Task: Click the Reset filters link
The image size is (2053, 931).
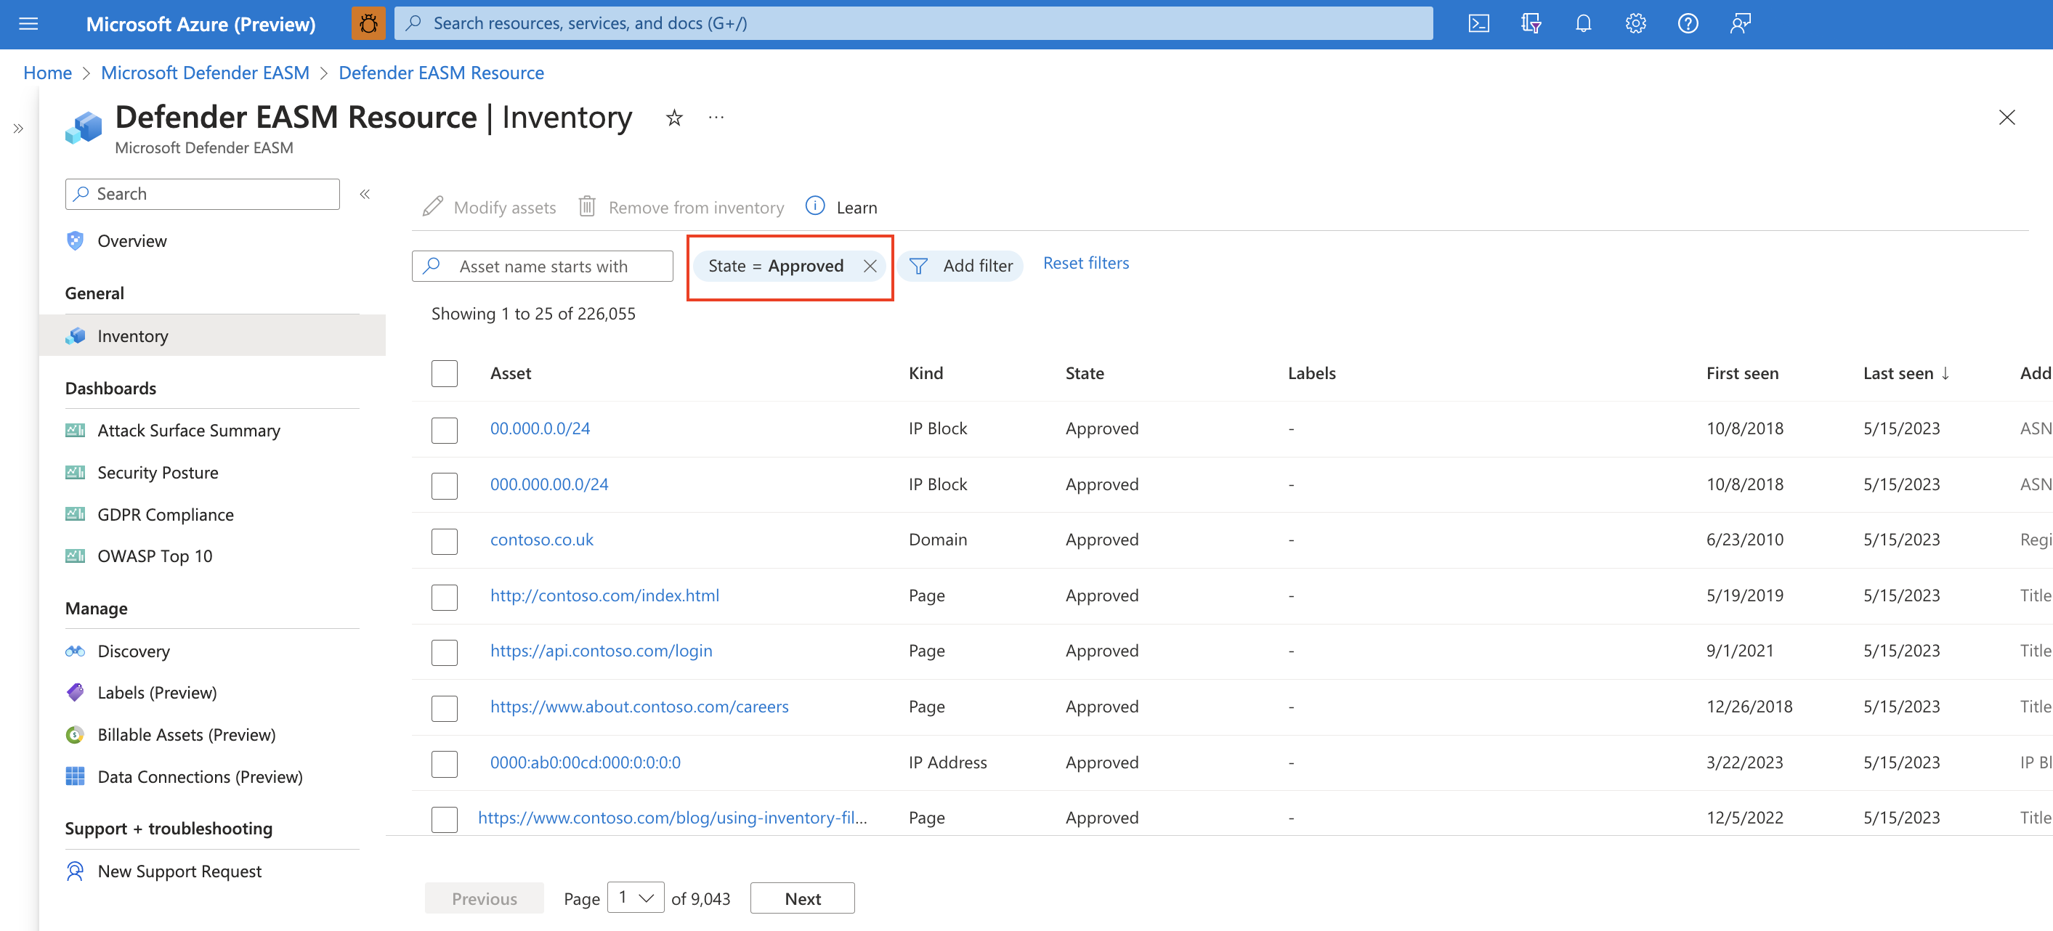Action: point(1084,262)
